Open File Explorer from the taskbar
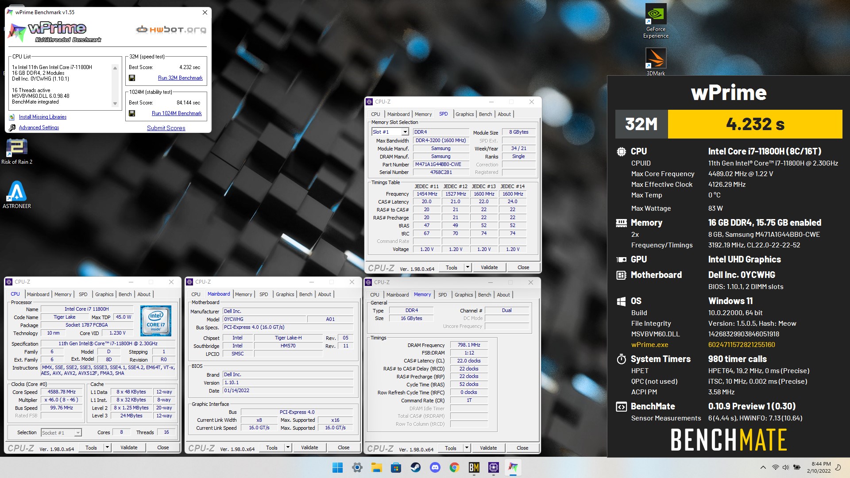The image size is (850, 478). 377,467
